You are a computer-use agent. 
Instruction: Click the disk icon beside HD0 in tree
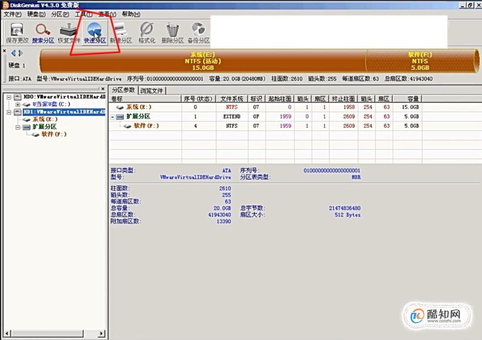coord(17,97)
